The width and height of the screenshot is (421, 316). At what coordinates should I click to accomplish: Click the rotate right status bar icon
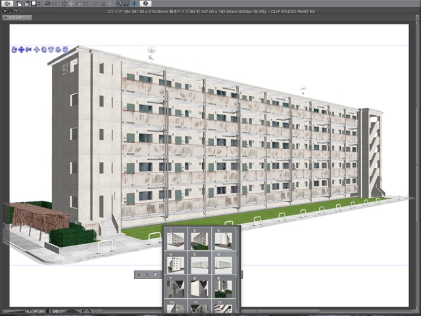tap(89, 311)
